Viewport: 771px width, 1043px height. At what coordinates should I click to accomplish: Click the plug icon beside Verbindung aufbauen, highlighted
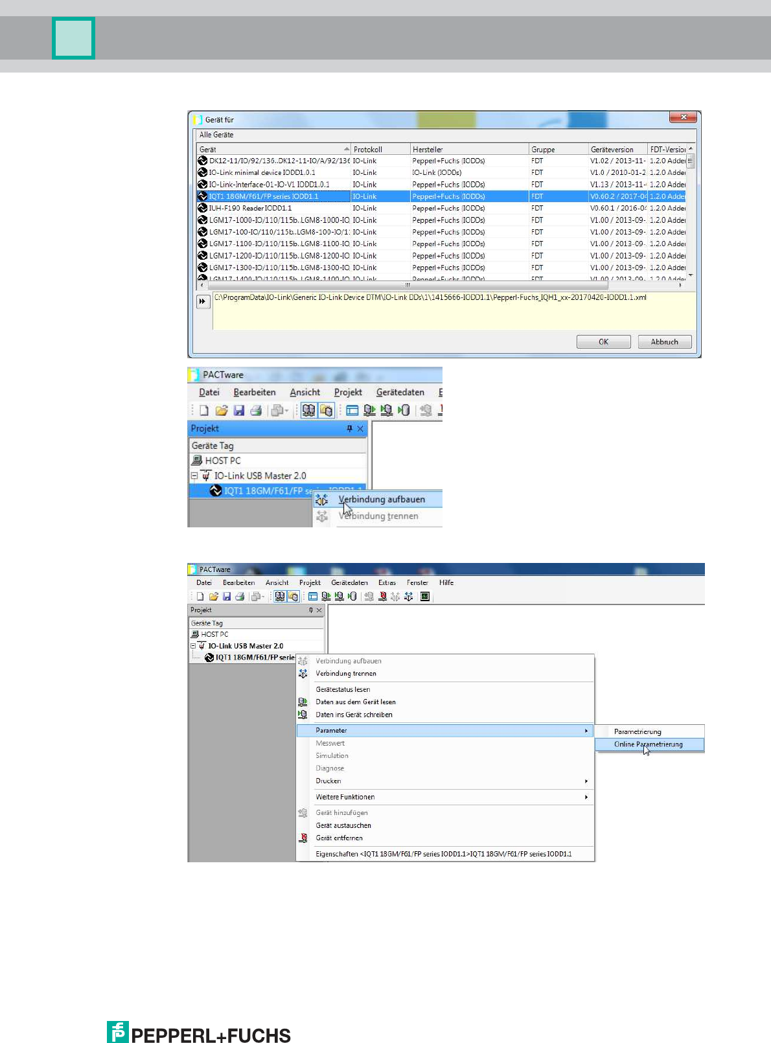click(322, 499)
